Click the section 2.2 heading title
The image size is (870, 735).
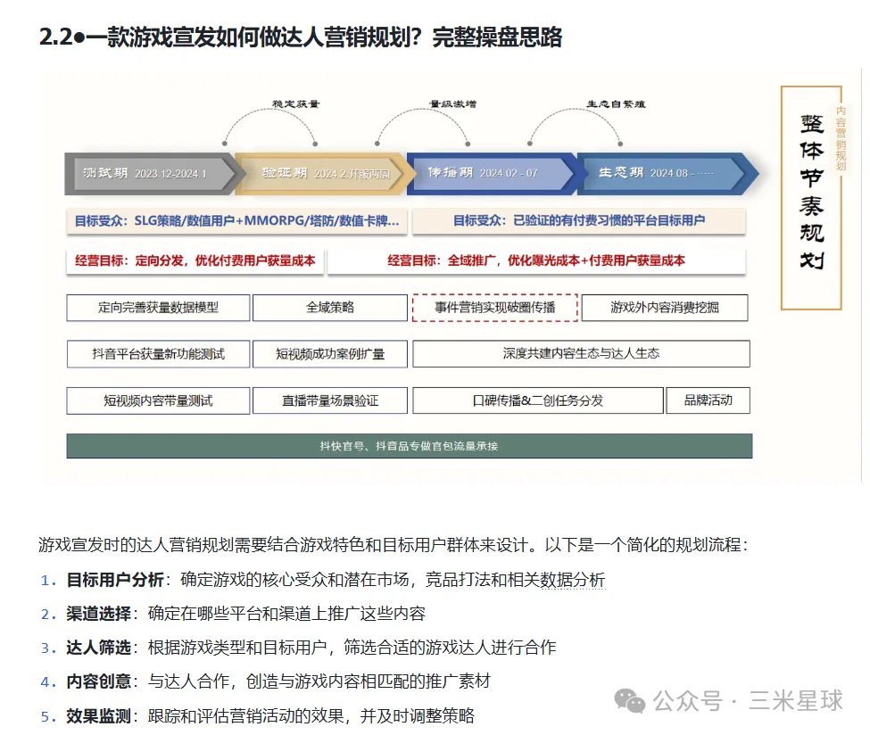(301, 37)
